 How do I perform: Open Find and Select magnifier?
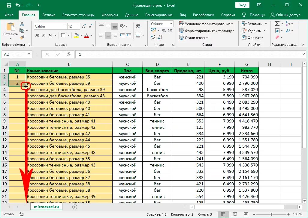click(x=288, y=31)
